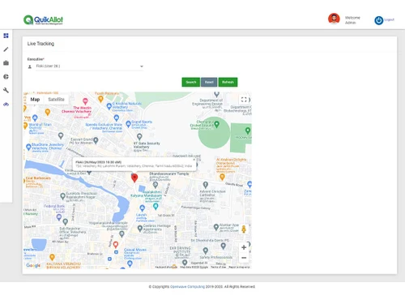This screenshot has height=304, width=405.
Task: Click the Lavish furniture store pin
Action: click(x=143, y=208)
